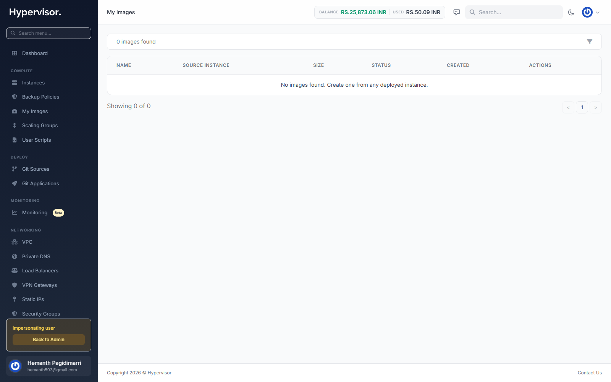
Task: Select page 1 in pagination
Action: click(x=582, y=107)
